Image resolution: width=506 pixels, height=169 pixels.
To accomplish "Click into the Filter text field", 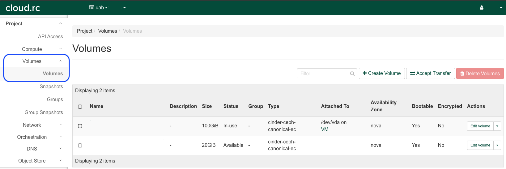I will click(323, 73).
